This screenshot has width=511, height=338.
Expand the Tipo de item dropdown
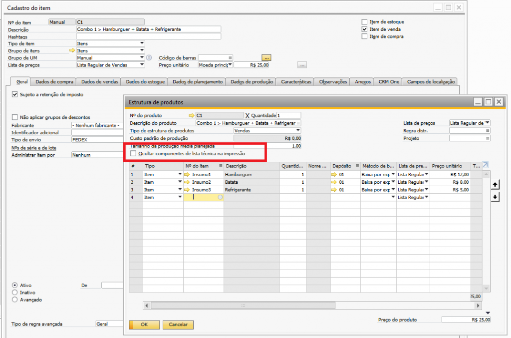tap(142, 43)
